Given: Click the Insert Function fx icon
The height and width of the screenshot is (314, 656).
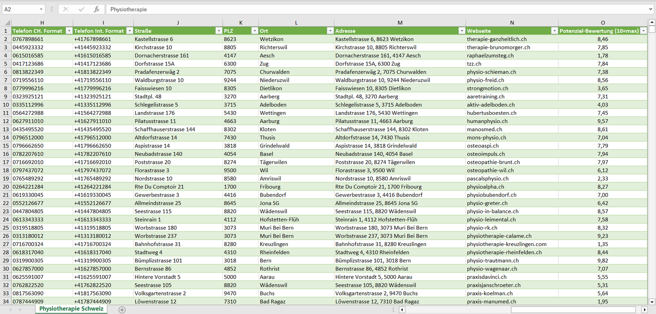Looking at the screenshot, I should coord(96,9).
